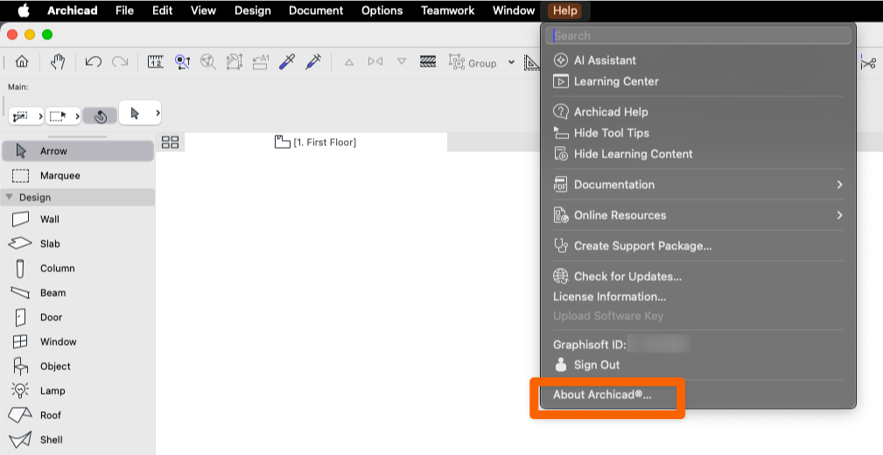Choose Archicad Help
This screenshot has height=455, width=883.
pos(698,111)
